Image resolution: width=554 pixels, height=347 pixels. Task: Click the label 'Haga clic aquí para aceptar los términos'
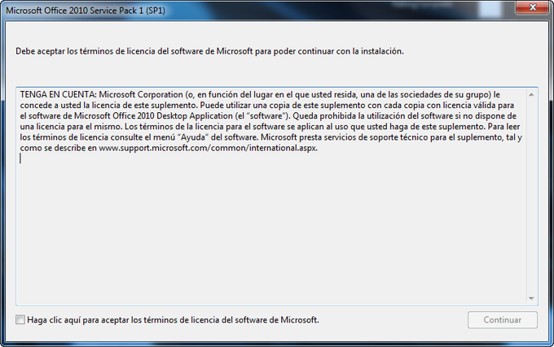tap(173, 320)
